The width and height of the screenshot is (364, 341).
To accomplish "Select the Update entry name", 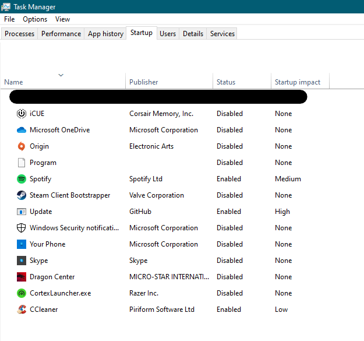I will 41,212.
